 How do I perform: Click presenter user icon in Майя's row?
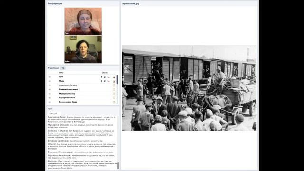tap(114, 81)
